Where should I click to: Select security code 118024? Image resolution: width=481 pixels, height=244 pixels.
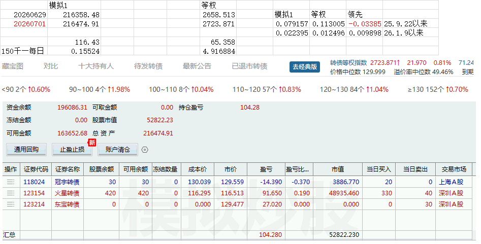34,182
